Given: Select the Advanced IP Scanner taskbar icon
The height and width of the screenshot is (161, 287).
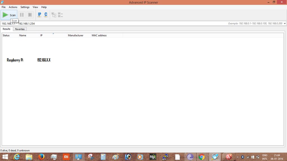Looking at the screenshot, I should pyautogui.click(x=215, y=157).
